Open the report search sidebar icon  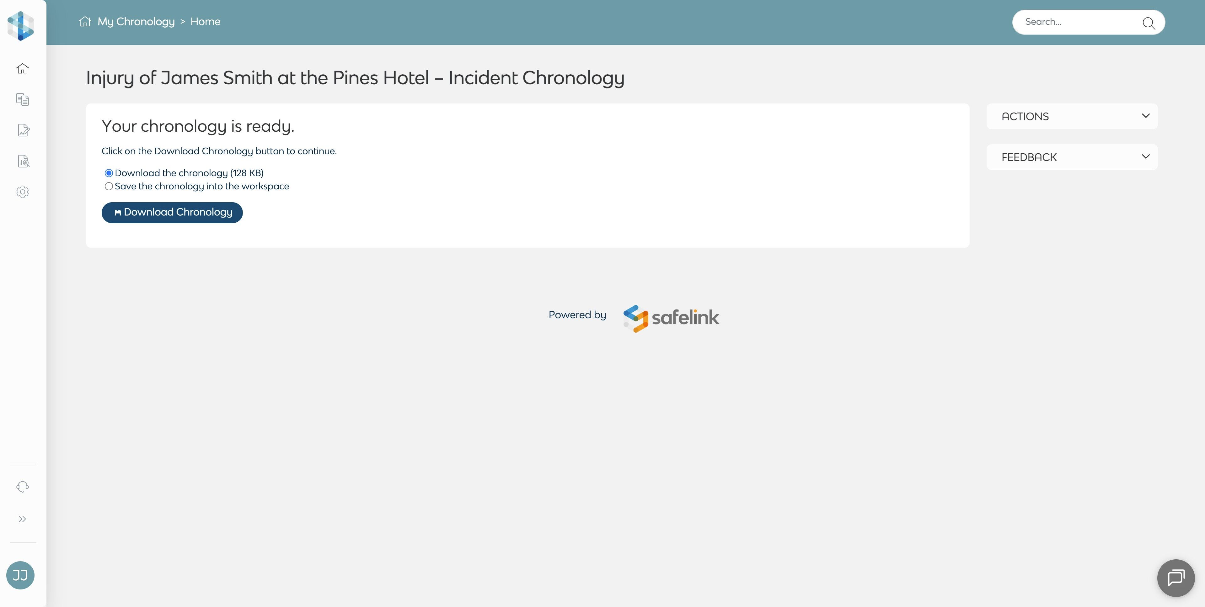point(23,161)
